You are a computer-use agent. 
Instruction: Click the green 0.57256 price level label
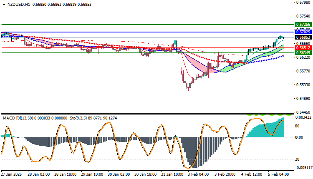(x=303, y=25)
